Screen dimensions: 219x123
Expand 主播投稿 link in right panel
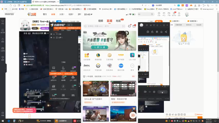coord(175,21)
